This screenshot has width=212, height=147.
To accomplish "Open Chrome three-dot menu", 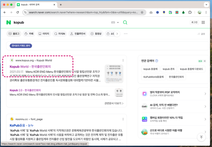I will (206, 12).
